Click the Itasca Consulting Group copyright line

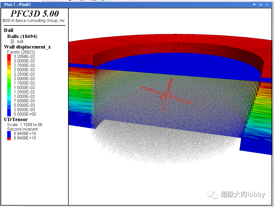tap(34, 21)
